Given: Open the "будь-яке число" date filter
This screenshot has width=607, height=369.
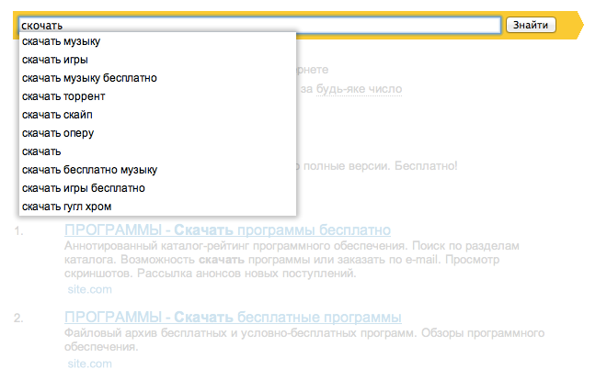Looking at the screenshot, I should click(360, 89).
